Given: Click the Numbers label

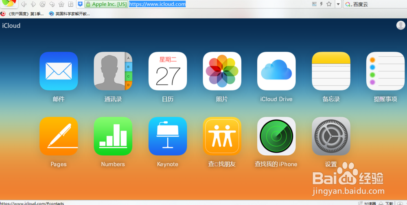Looking at the screenshot, I should click(113, 164).
